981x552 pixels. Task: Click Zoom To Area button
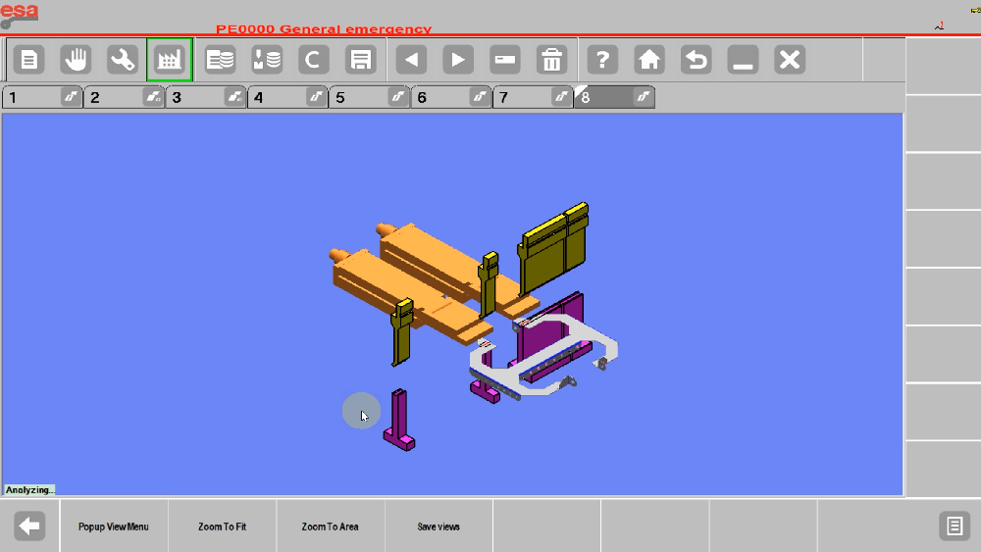point(331,527)
